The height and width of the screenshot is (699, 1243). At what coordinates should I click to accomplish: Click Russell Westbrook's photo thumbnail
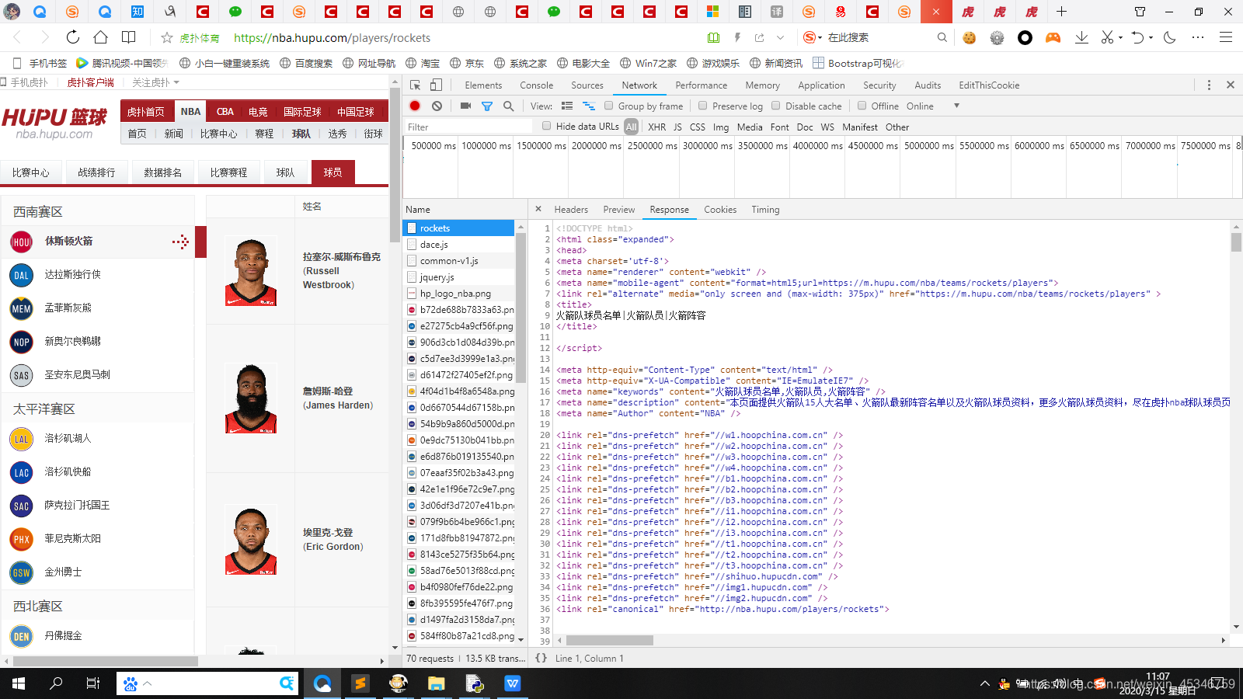pos(251,272)
